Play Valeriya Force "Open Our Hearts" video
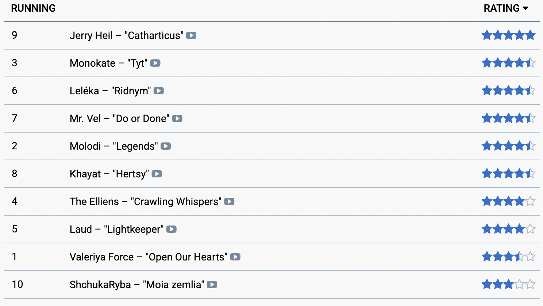The height and width of the screenshot is (306, 543). (x=235, y=257)
